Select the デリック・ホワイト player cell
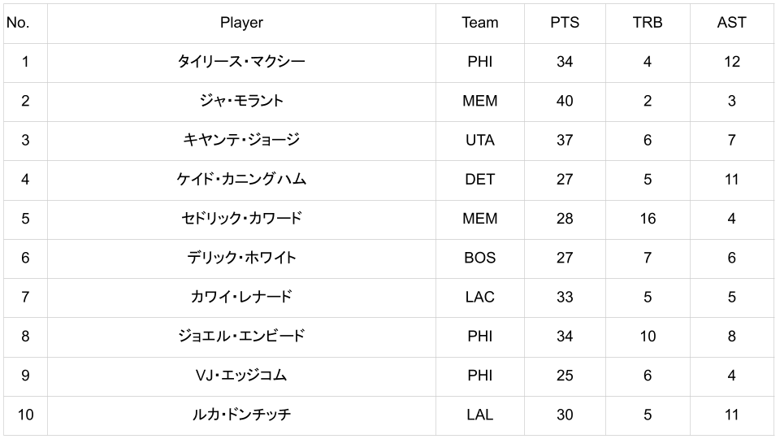This screenshot has width=780, height=439. pyautogui.click(x=241, y=258)
